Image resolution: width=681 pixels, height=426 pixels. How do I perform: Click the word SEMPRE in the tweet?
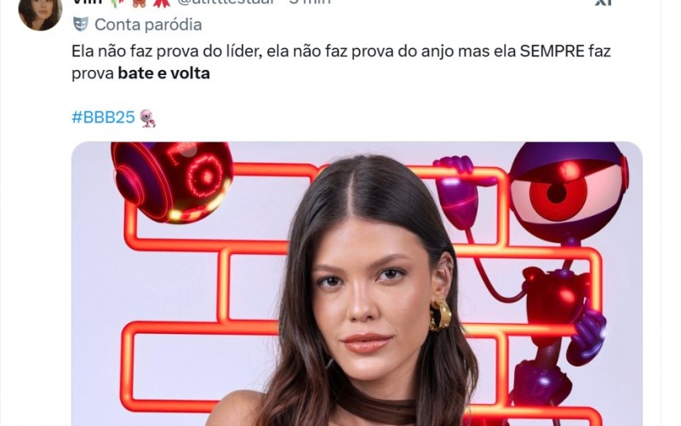552,51
